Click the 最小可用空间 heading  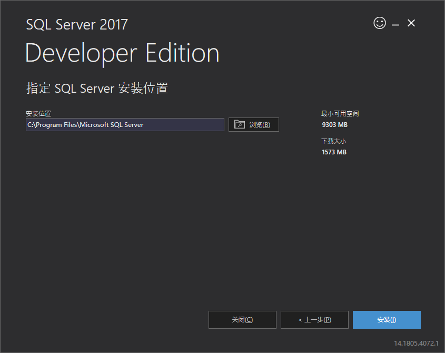tap(340, 113)
